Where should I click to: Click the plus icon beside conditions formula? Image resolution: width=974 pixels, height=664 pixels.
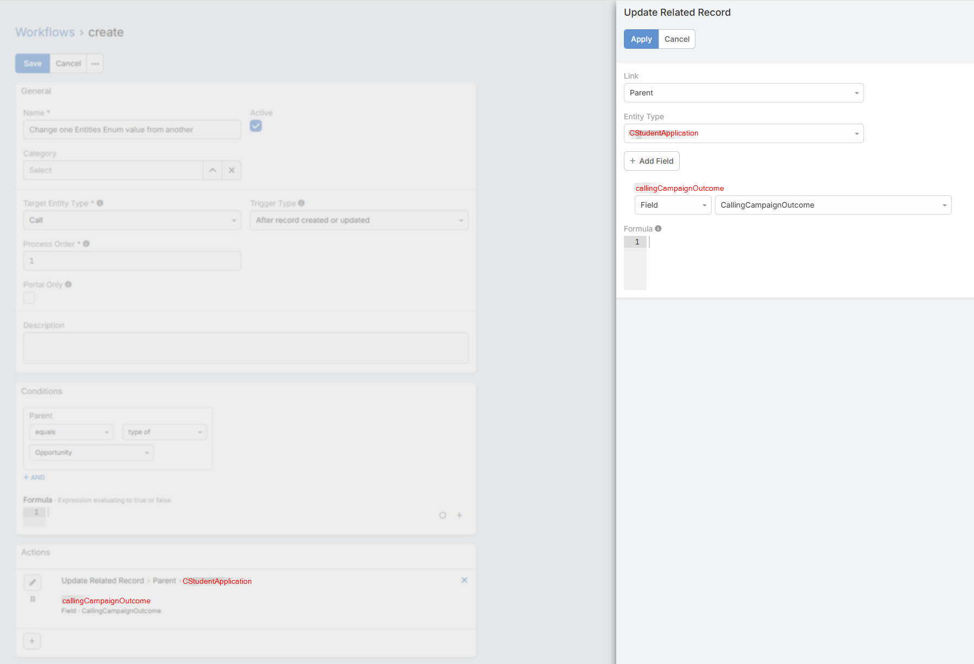pyautogui.click(x=459, y=515)
